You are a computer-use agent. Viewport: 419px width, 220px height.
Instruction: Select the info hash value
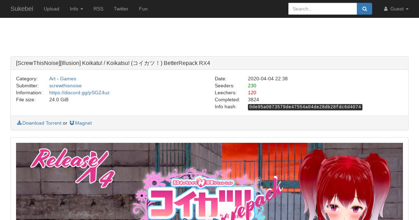pos(305,107)
